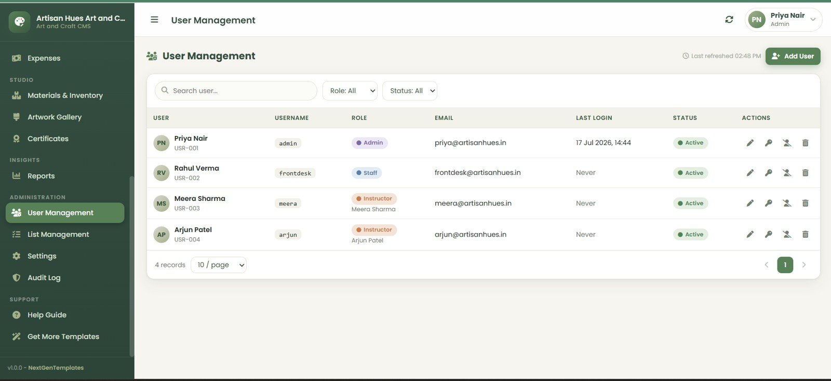Click Arjun Patel's Instructor badge
This screenshot has width=831, height=381.
click(374, 230)
